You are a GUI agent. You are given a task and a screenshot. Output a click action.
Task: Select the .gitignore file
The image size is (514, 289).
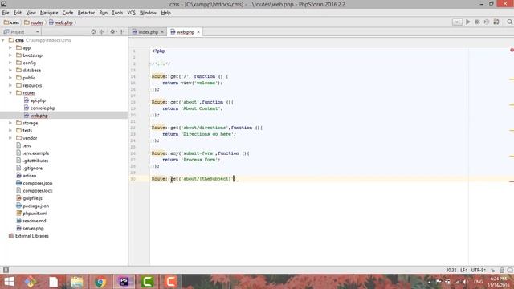(29, 168)
